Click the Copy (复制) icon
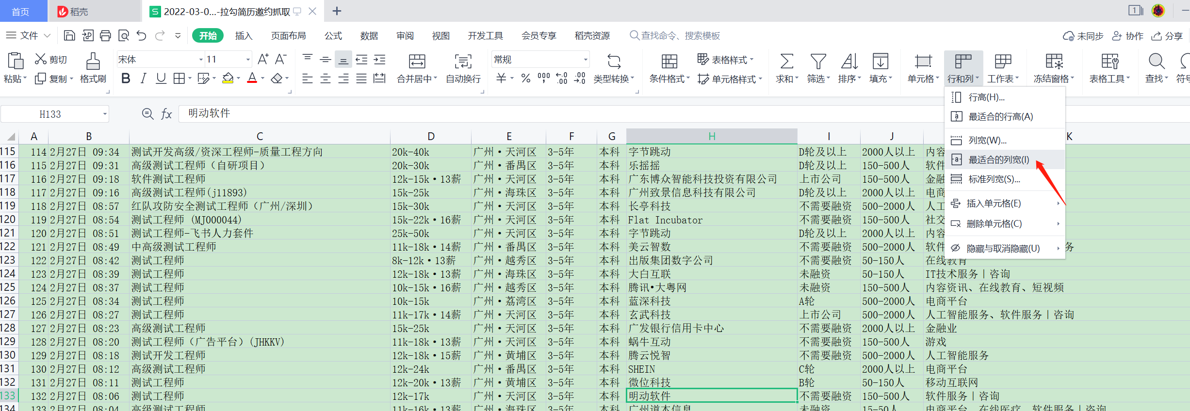1190x411 pixels. pos(40,79)
